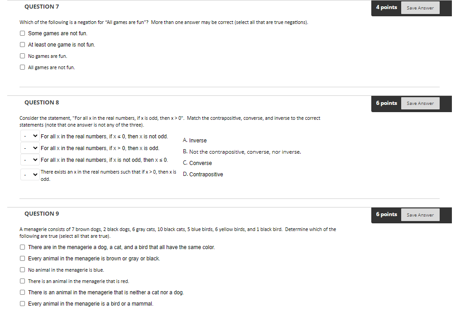Click the 'A. Inverse' answer label
The height and width of the screenshot is (316, 470).
[x=195, y=140]
